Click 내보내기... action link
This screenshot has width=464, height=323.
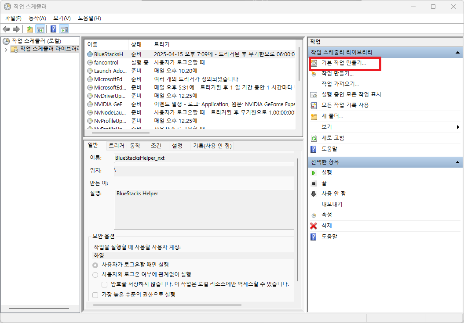click(334, 205)
